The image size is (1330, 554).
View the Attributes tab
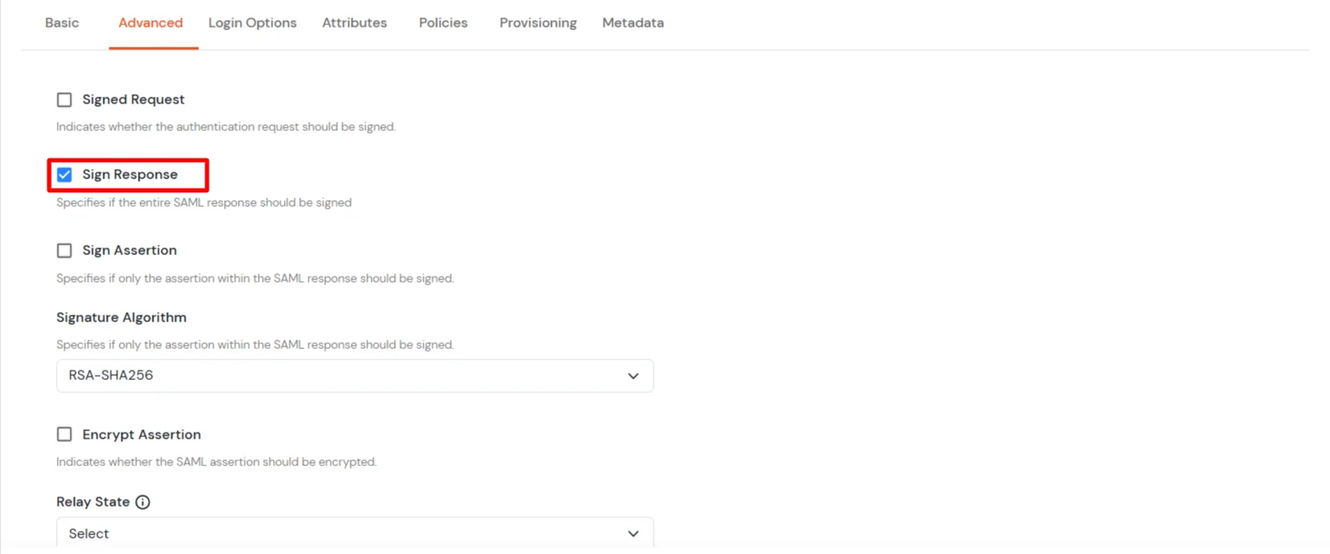coord(354,22)
